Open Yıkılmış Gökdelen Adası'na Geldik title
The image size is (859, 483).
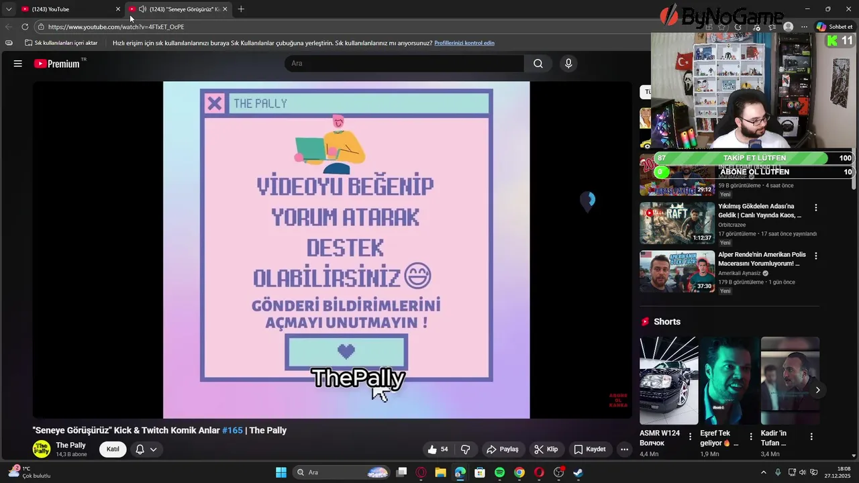[x=760, y=211]
